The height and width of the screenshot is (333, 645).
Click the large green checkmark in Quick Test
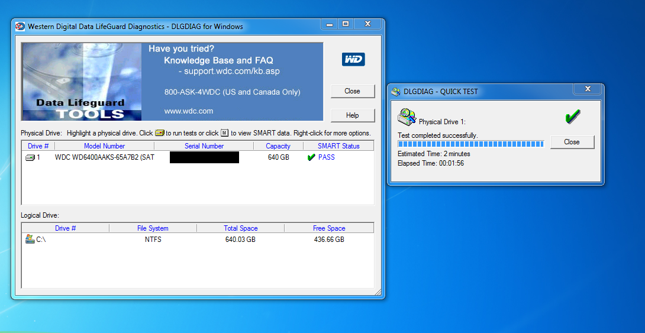click(572, 117)
